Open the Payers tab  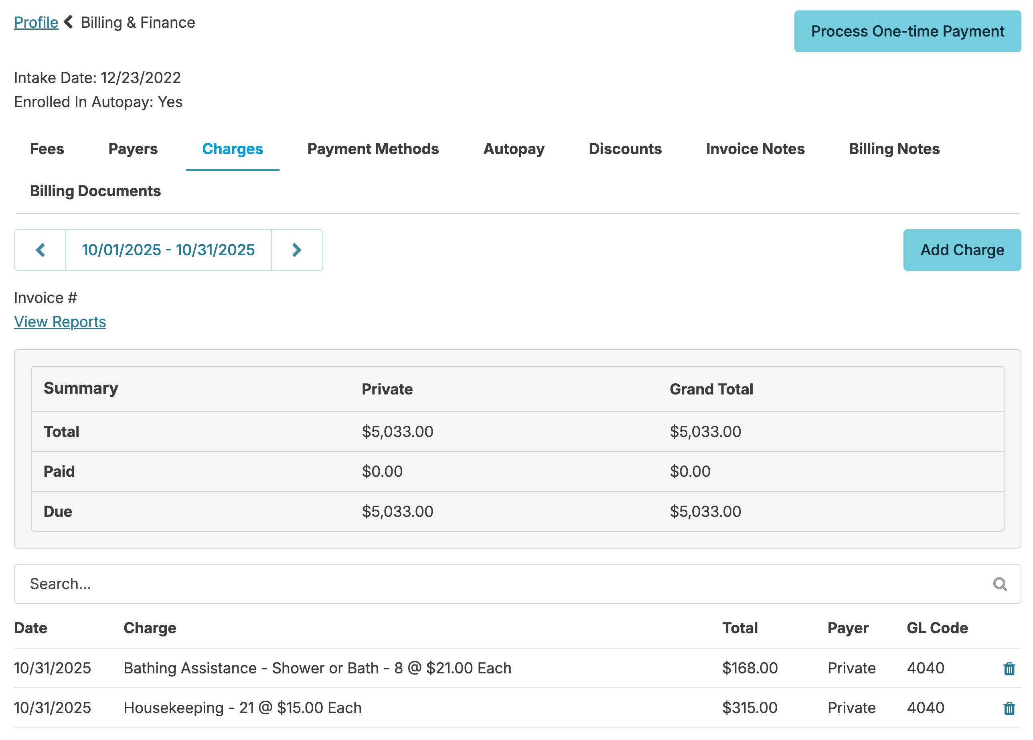[133, 149]
